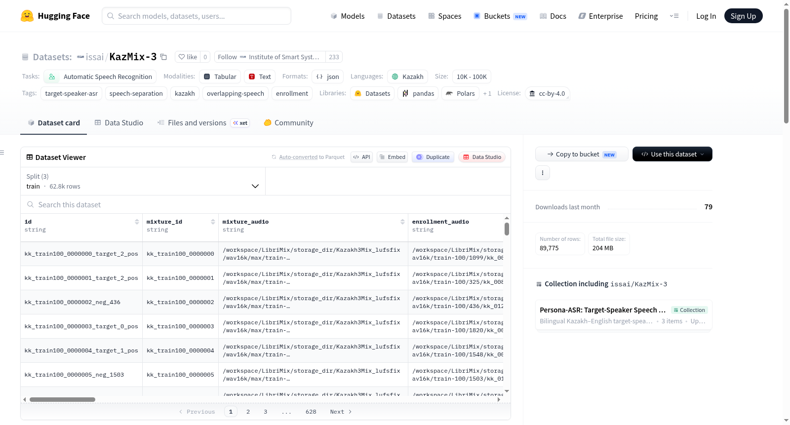
Task: Copy dataset name with the copy icon
Action: [163, 57]
